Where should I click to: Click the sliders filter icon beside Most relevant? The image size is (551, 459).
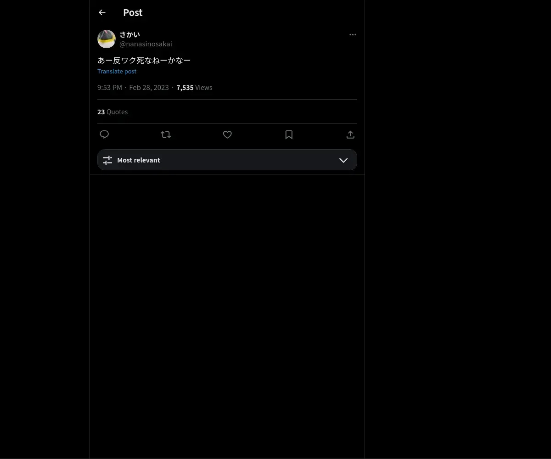[x=107, y=160]
